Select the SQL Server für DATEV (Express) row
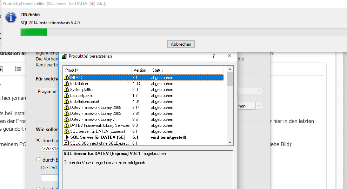The width and height of the screenshot is (347, 189). point(144,131)
